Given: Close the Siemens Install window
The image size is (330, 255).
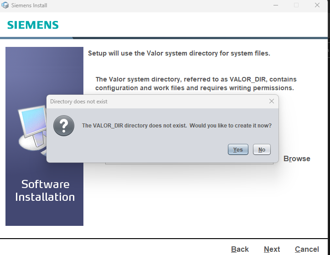Looking at the screenshot, I should click(317, 5).
